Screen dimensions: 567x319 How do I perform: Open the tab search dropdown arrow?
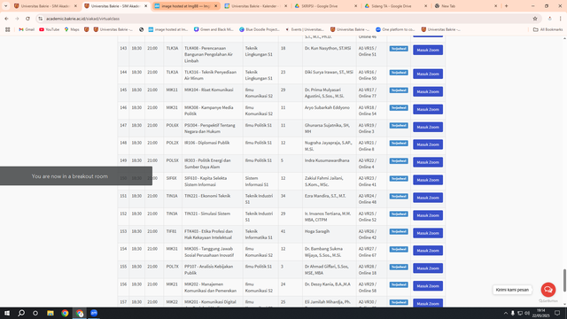tap(6, 6)
